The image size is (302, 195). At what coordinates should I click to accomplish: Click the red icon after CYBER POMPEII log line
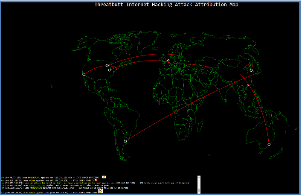pos(96,180)
